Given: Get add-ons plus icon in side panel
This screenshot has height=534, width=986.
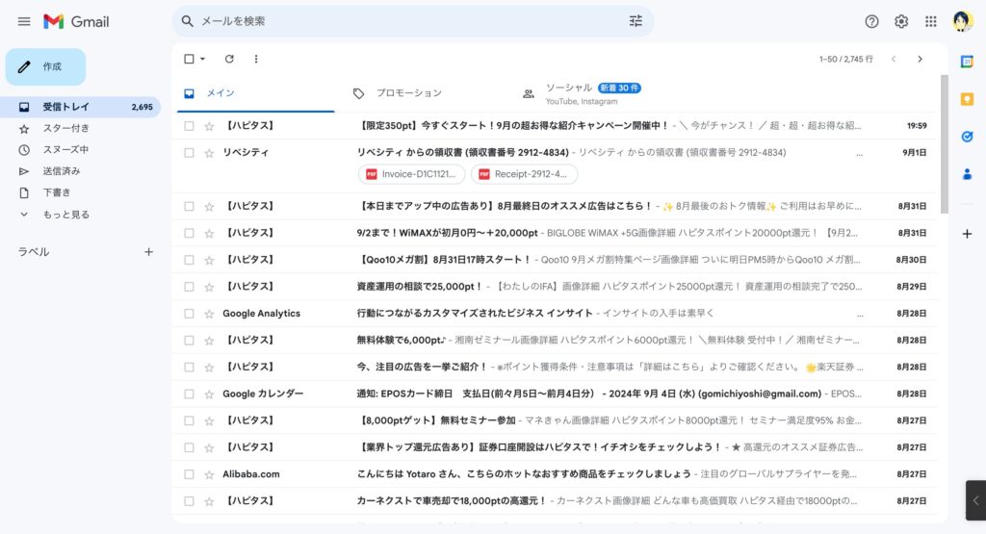Looking at the screenshot, I should [967, 234].
